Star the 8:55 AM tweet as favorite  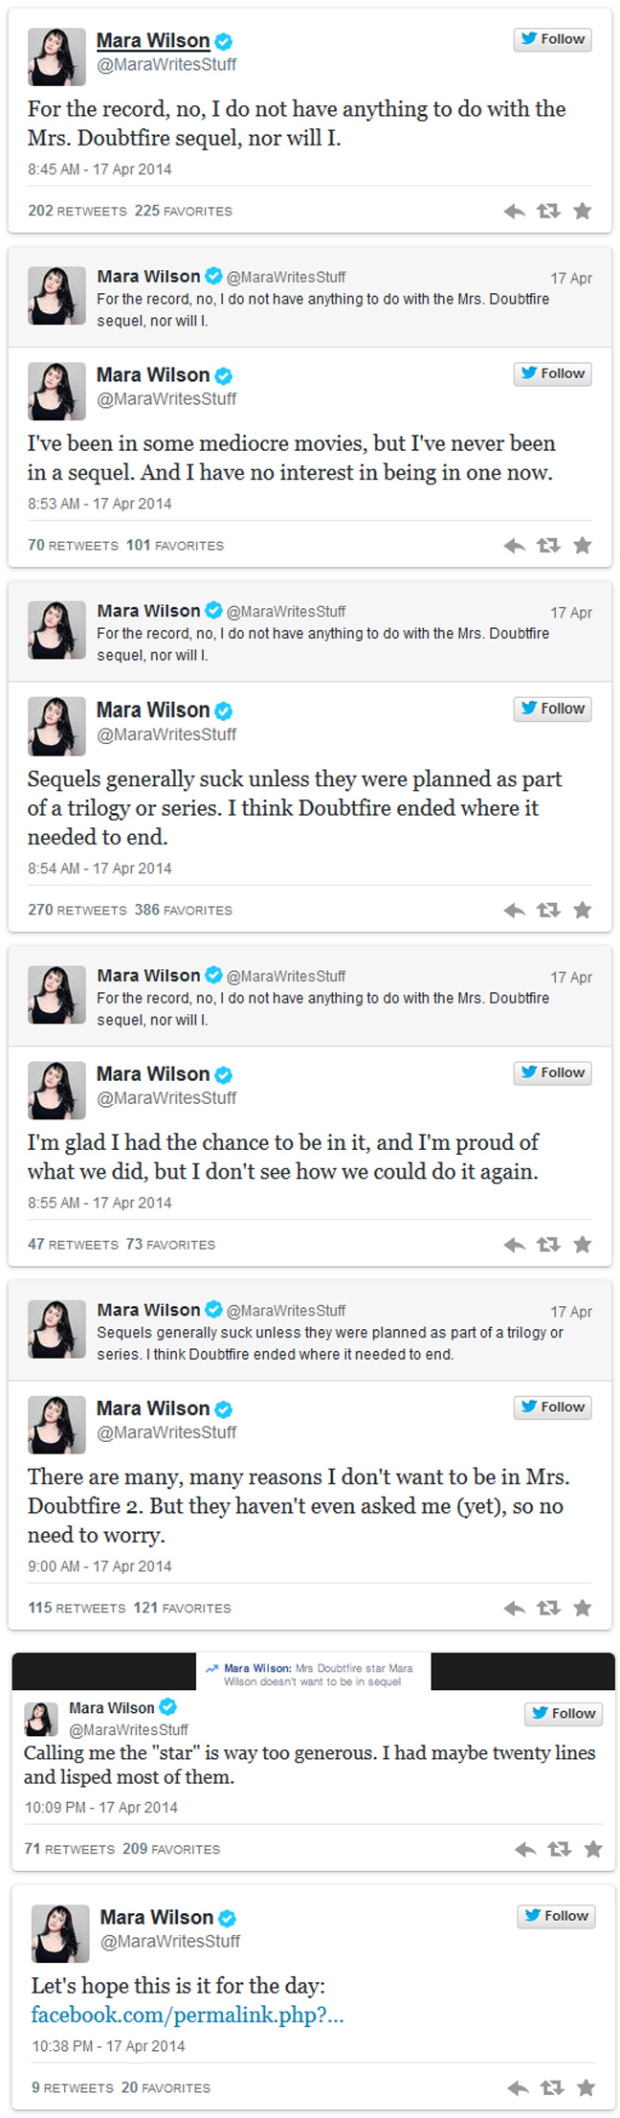(582, 1245)
